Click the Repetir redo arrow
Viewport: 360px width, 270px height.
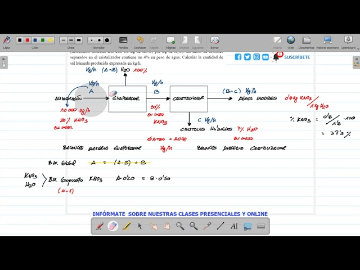click(x=154, y=40)
